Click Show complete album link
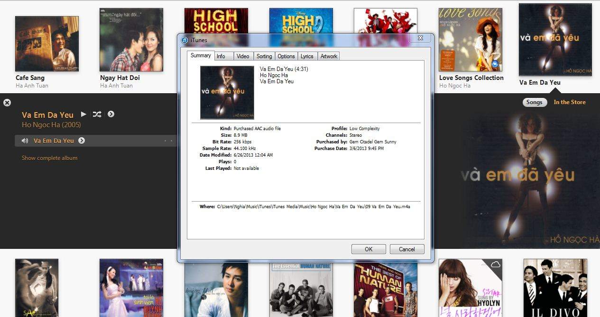This screenshot has width=600, height=317. tap(49, 158)
